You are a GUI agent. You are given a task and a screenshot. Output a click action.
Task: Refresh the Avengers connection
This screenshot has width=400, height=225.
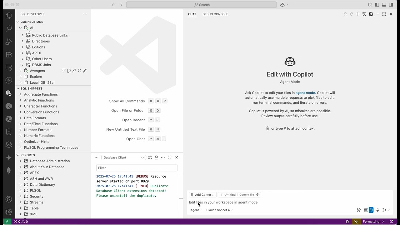pyautogui.click(x=79, y=71)
